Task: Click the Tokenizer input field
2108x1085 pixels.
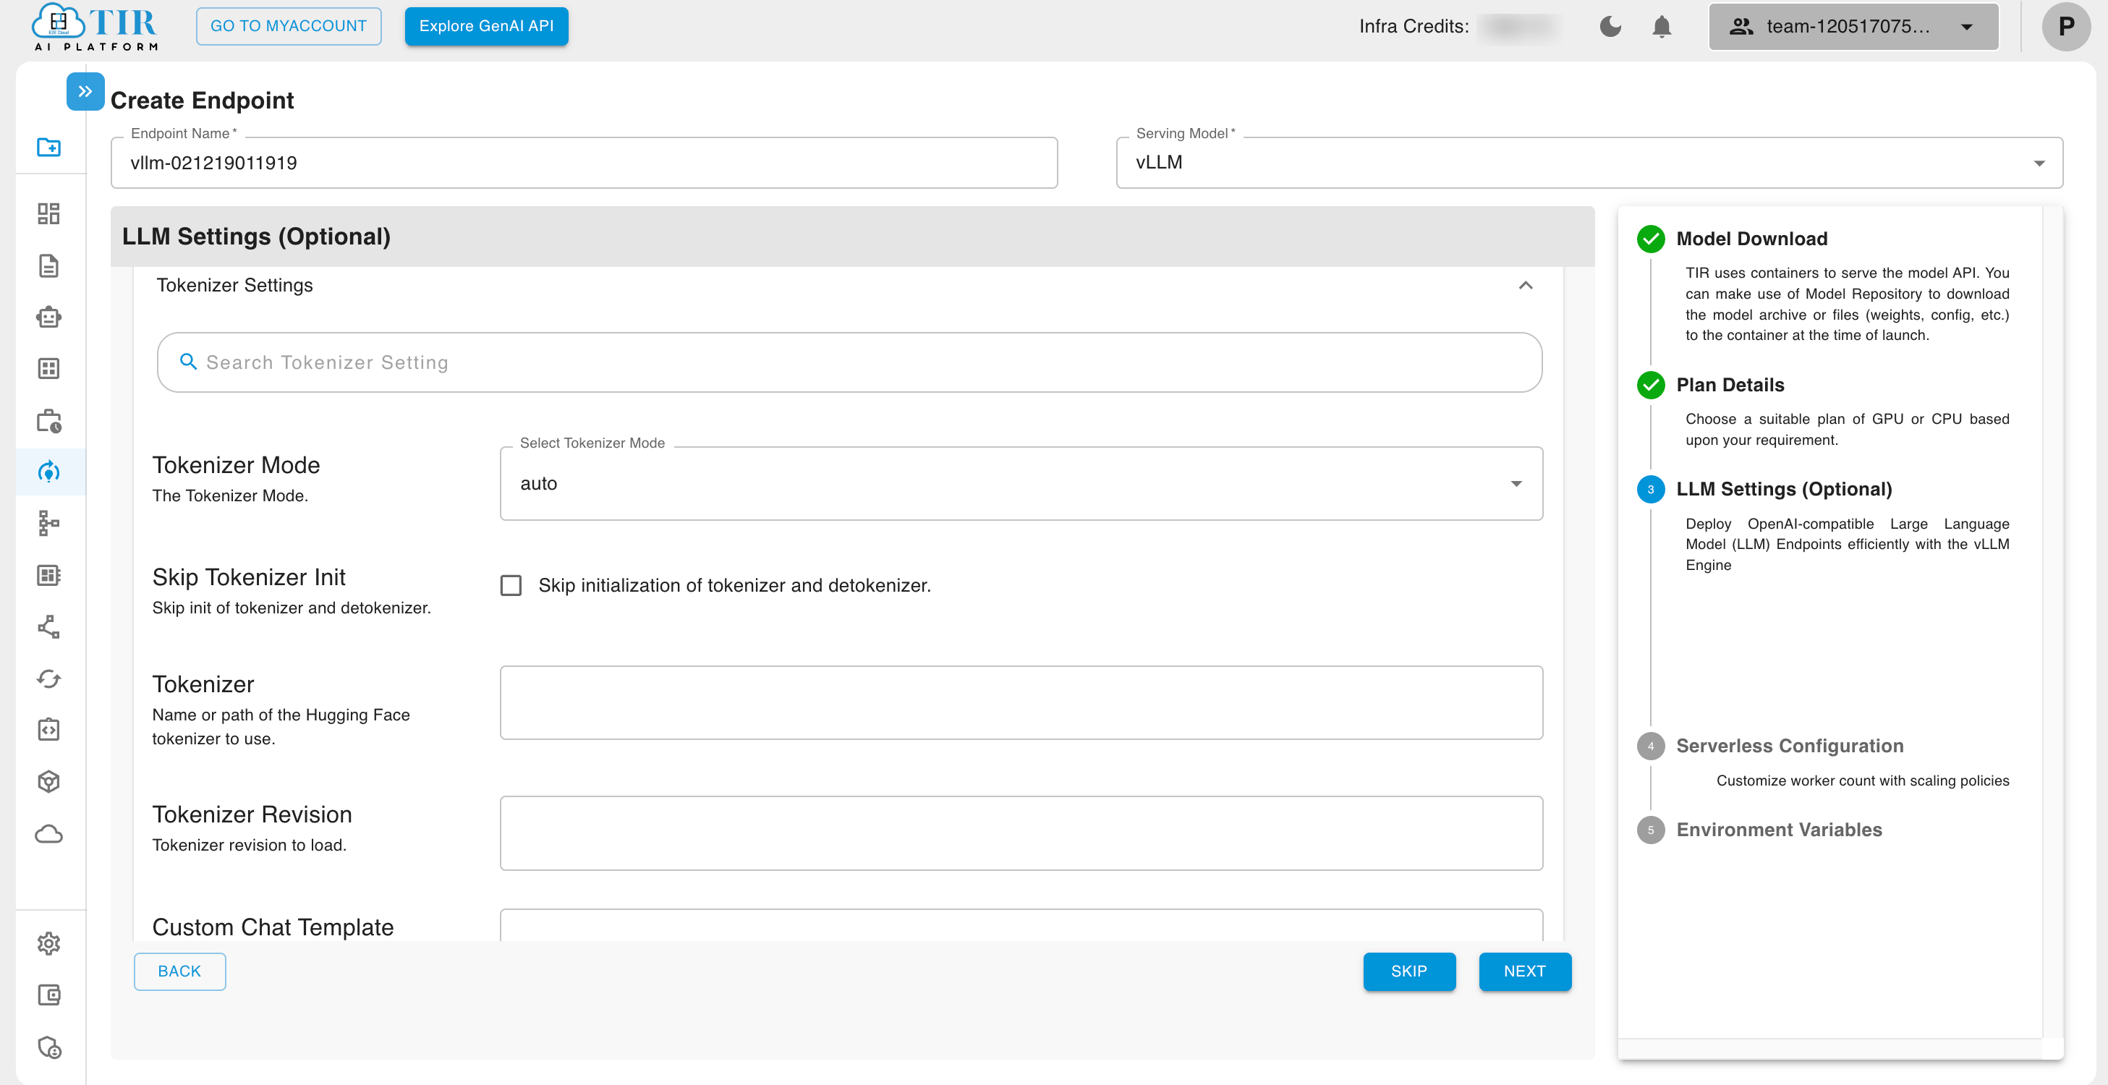Action: click(1021, 702)
